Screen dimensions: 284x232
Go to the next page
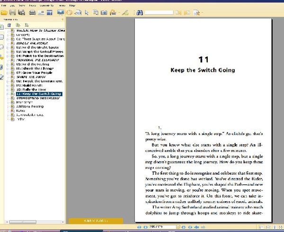[184, 227]
